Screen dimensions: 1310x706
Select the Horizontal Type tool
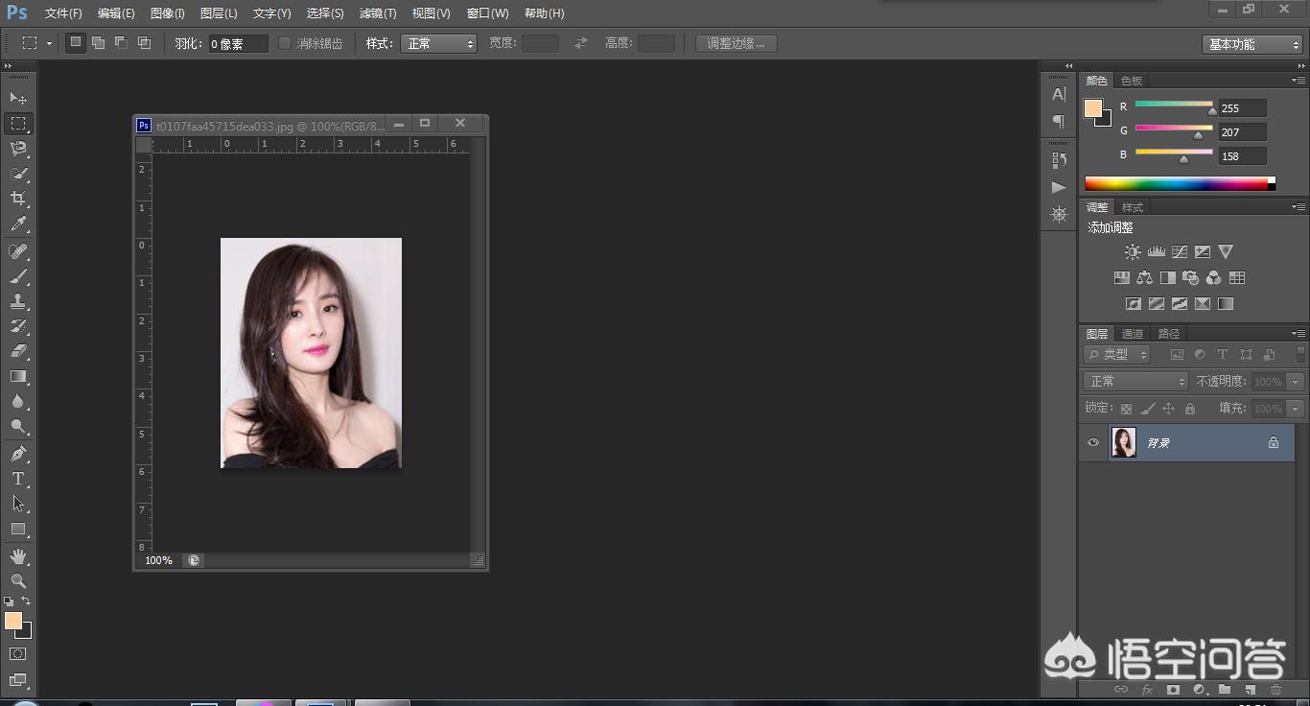click(x=18, y=479)
